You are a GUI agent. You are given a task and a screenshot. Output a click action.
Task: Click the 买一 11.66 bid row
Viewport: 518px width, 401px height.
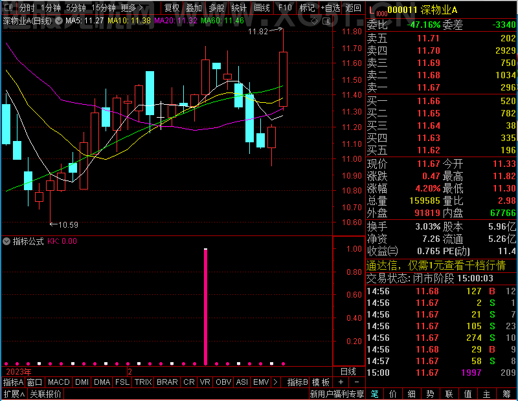click(442, 101)
